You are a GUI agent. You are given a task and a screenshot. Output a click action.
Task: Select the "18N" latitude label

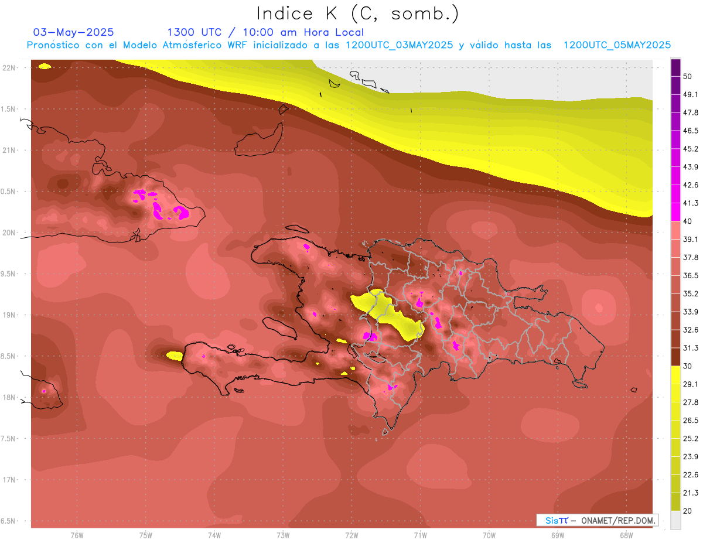(9, 397)
